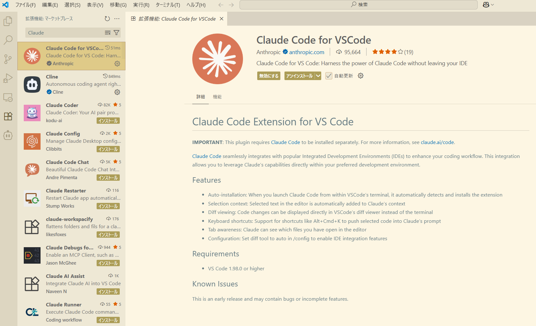The height and width of the screenshot is (326, 536).
Task: Click the Claude Coder extension icon
Action: [x=32, y=113]
